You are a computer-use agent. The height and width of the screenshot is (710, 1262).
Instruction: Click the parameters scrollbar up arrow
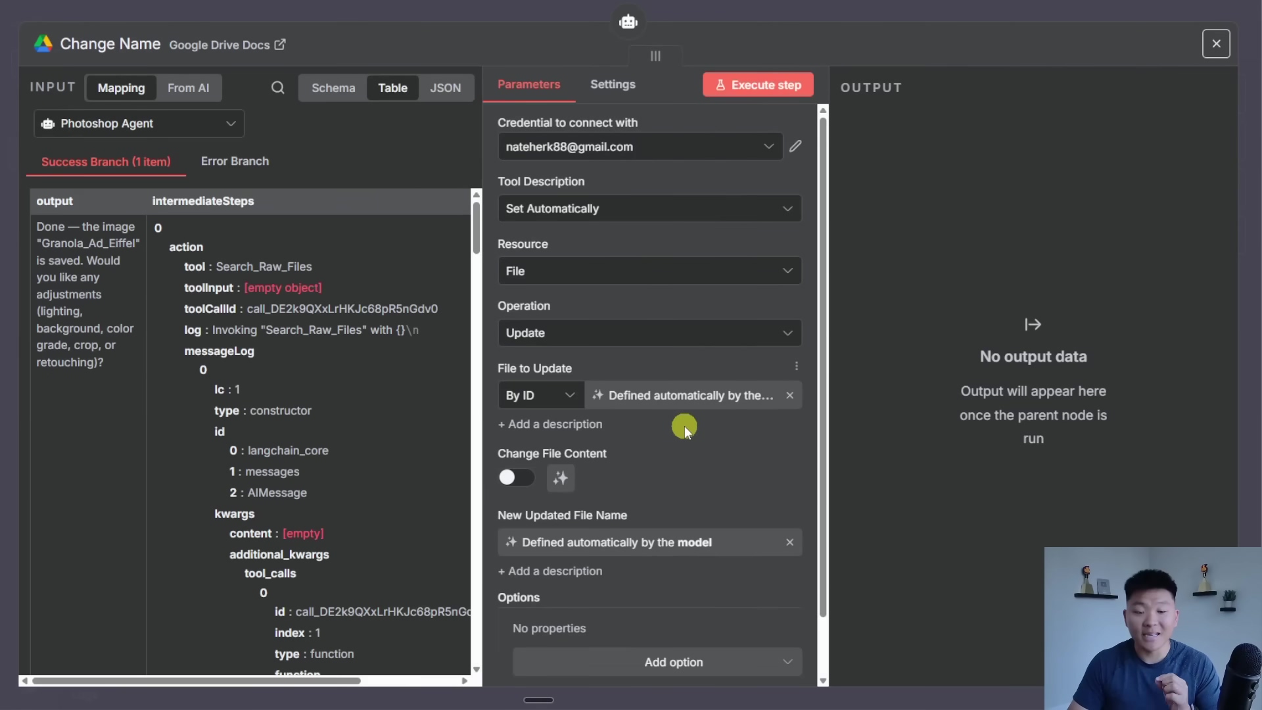(x=823, y=110)
